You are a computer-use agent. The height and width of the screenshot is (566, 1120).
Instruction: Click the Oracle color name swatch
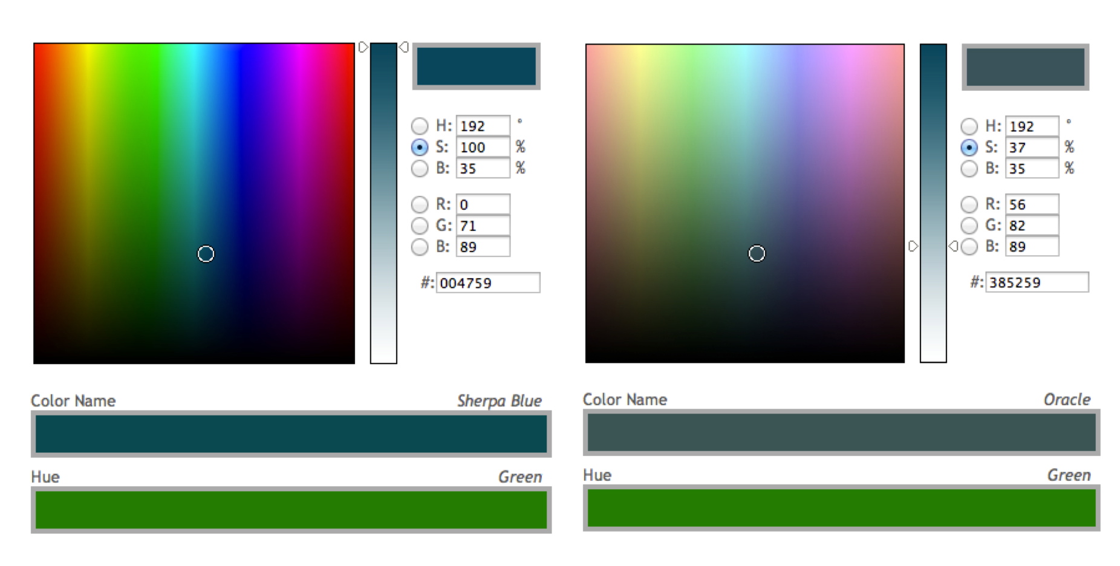click(x=841, y=432)
